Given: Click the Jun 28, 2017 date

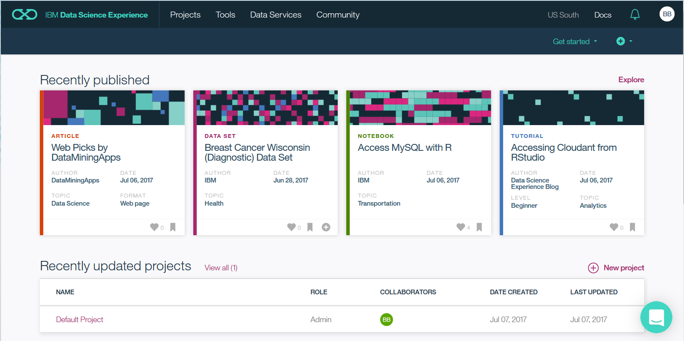Looking at the screenshot, I should point(291,180).
